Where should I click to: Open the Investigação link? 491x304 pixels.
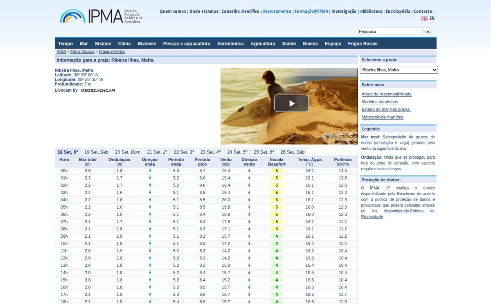click(x=344, y=11)
